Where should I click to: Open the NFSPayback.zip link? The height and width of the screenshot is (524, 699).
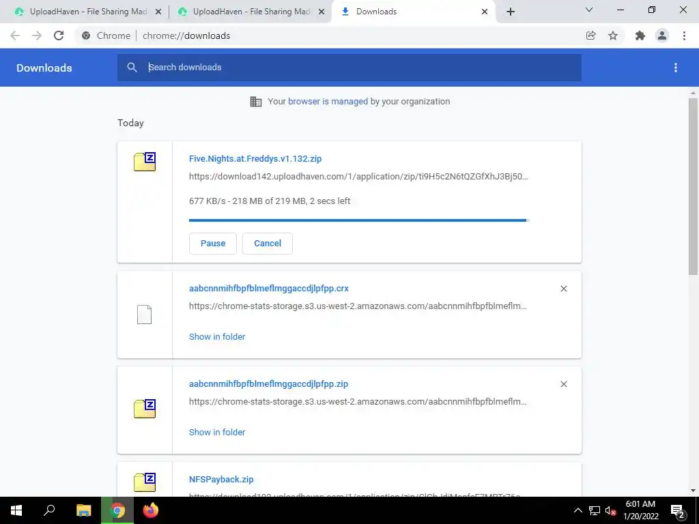pos(221,480)
